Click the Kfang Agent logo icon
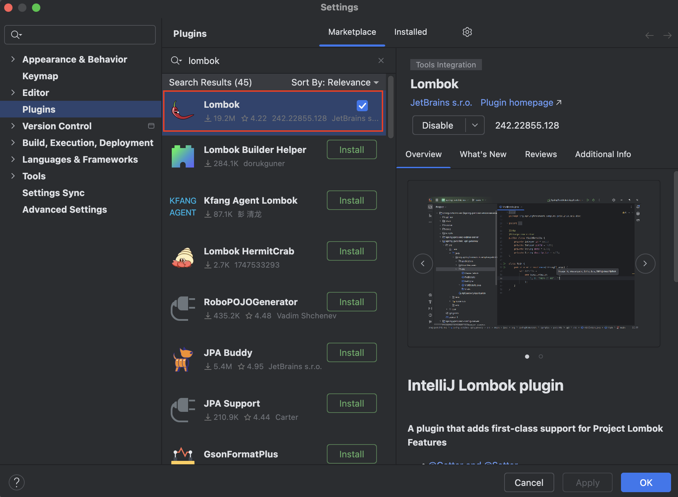Viewport: 678px width, 497px height. pyautogui.click(x=183, y=206)
